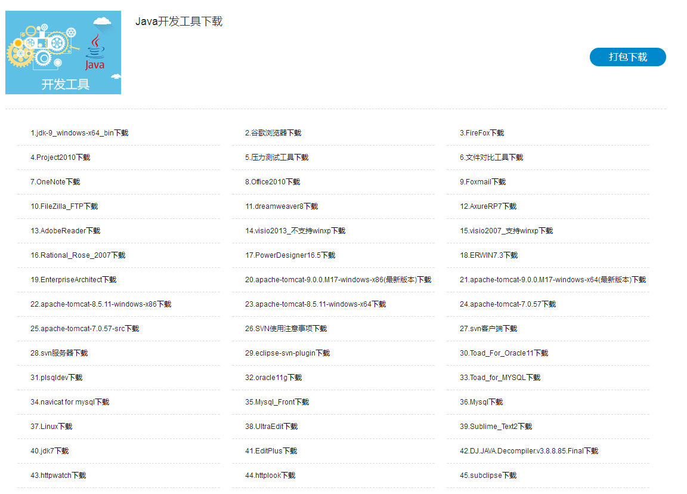Download 谷歌浏览器 from the list
687x494 pixels.
273,133
